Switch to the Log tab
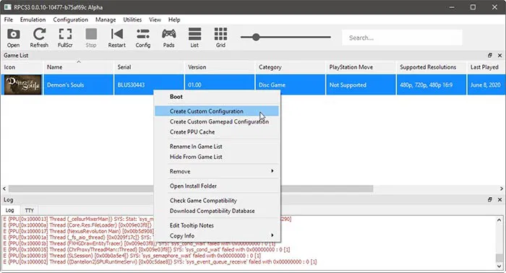 (9, 210)
